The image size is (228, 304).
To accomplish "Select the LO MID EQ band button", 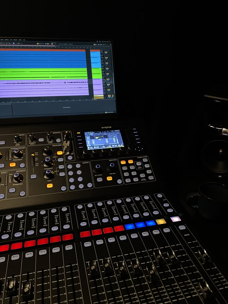I will coord(61,167).
